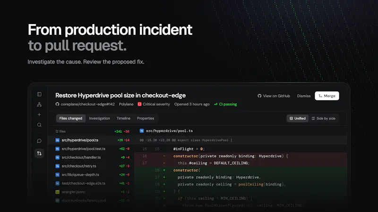Click the plus icon in sidebar
This screenshot has height=212, width=378.
[x=39, y=114]
